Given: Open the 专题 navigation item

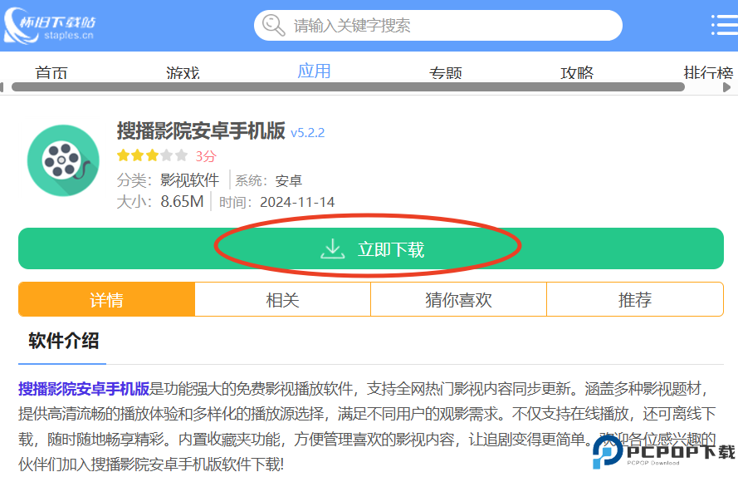Looking at the screenshot, I should (445, 72).
